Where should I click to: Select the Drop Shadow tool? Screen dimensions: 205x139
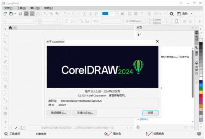5,108
